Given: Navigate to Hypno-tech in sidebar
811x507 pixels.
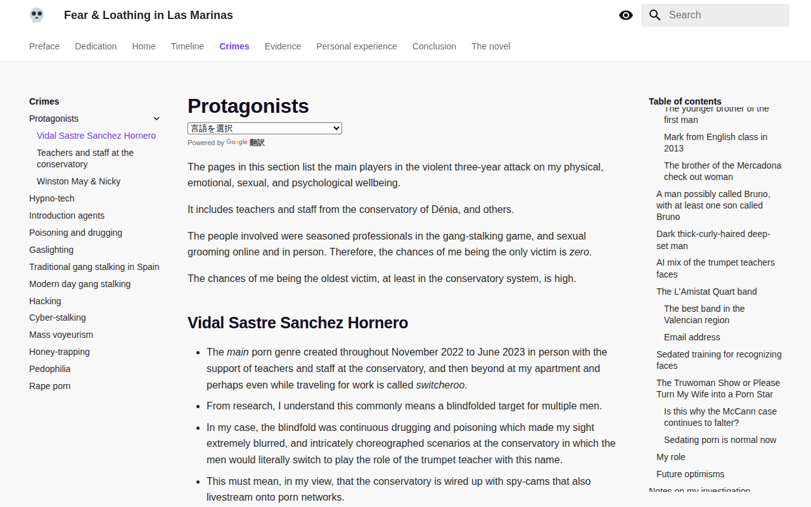Looking at the screenshot, I should click(x=52, y=198).
